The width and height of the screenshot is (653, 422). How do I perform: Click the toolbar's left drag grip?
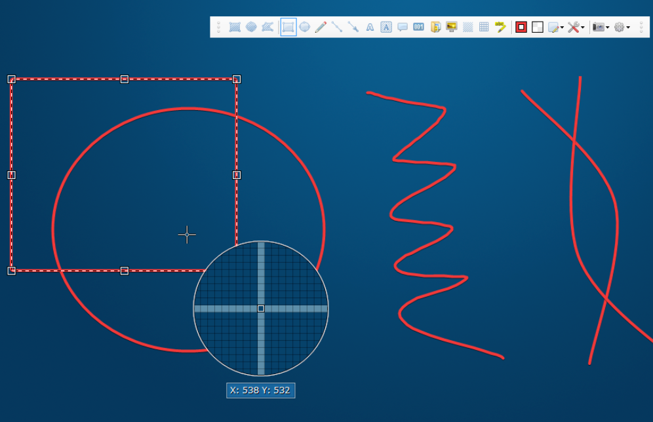point(218,28)
